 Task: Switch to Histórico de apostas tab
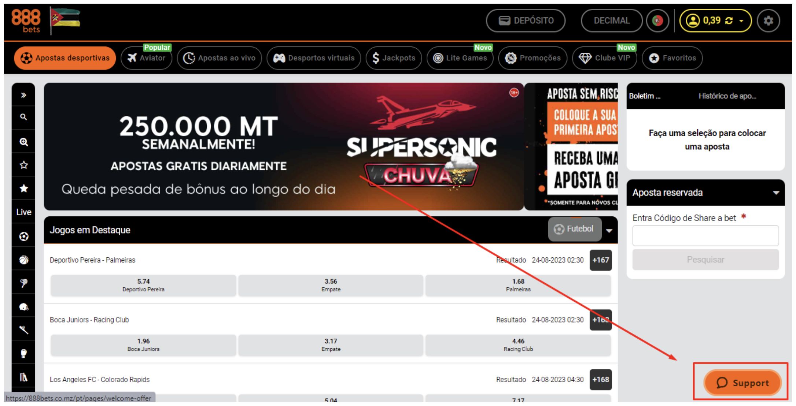coord(727,96)
